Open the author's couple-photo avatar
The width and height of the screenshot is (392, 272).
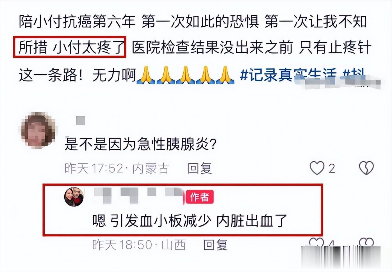tap(74, 197)
